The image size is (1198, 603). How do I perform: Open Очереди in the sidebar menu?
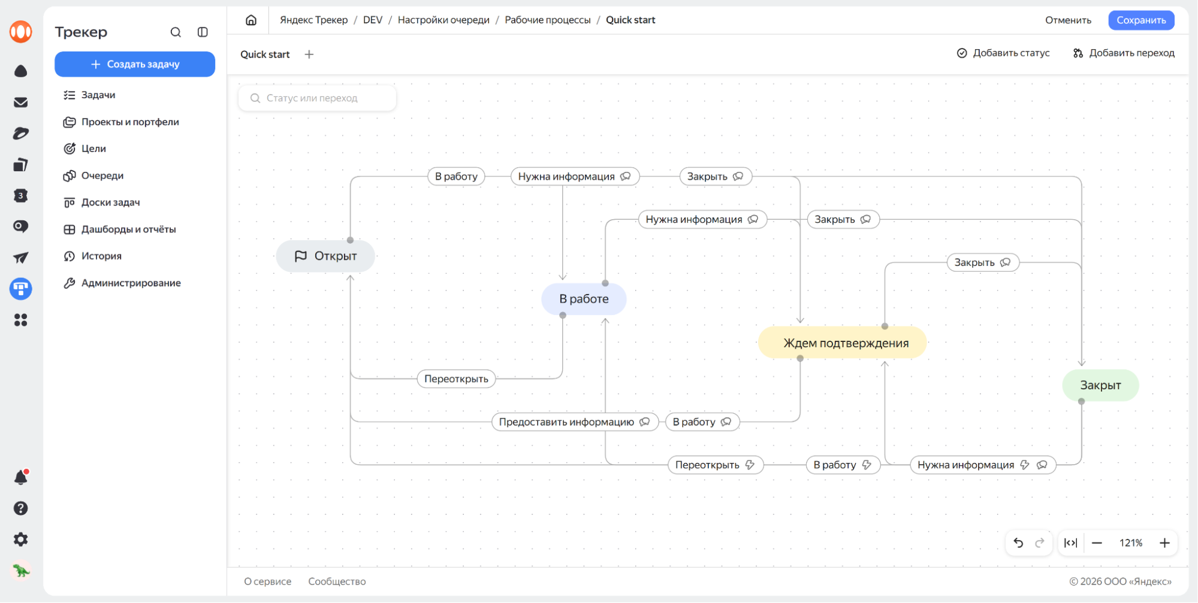coord(102,175)
